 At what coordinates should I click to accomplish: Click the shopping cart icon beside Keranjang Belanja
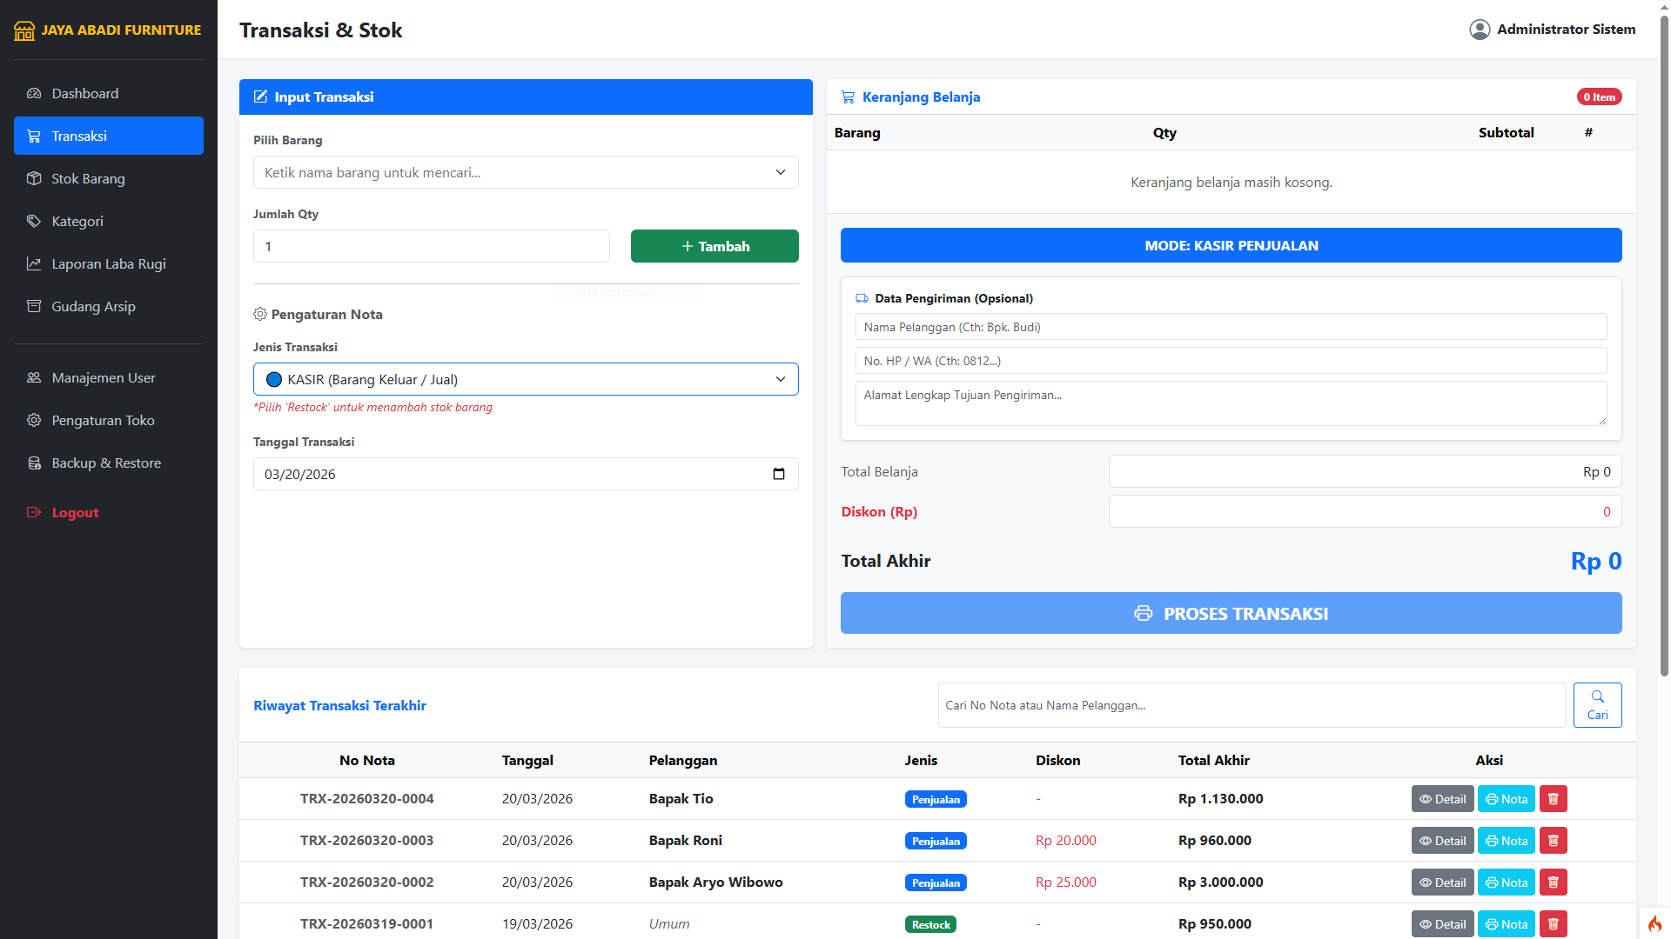[848, 97]
